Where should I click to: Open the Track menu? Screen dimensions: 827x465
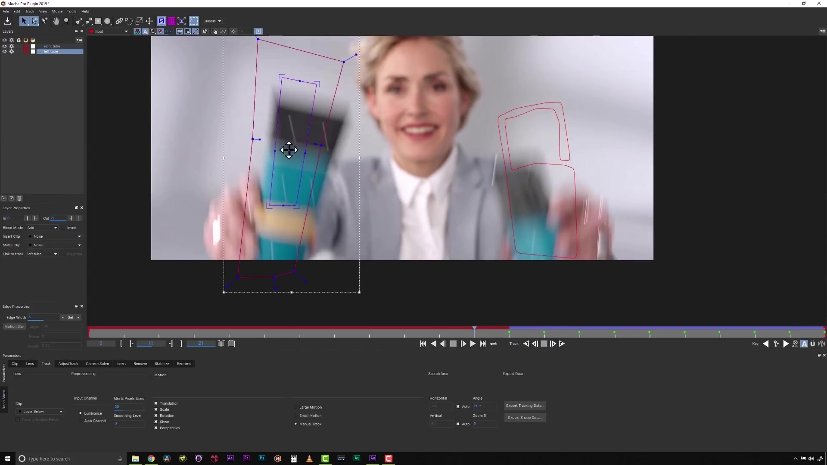[29, 11]
